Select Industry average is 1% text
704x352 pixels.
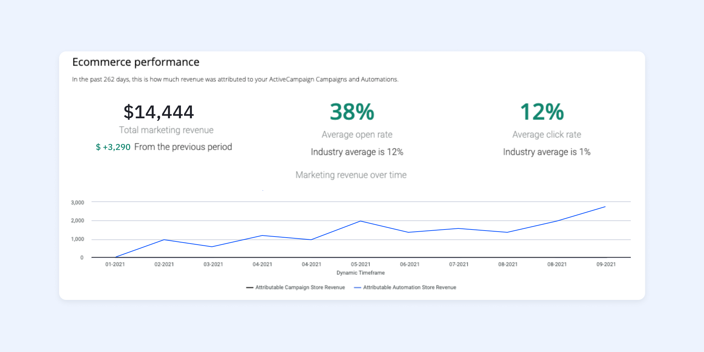[547, 152]
